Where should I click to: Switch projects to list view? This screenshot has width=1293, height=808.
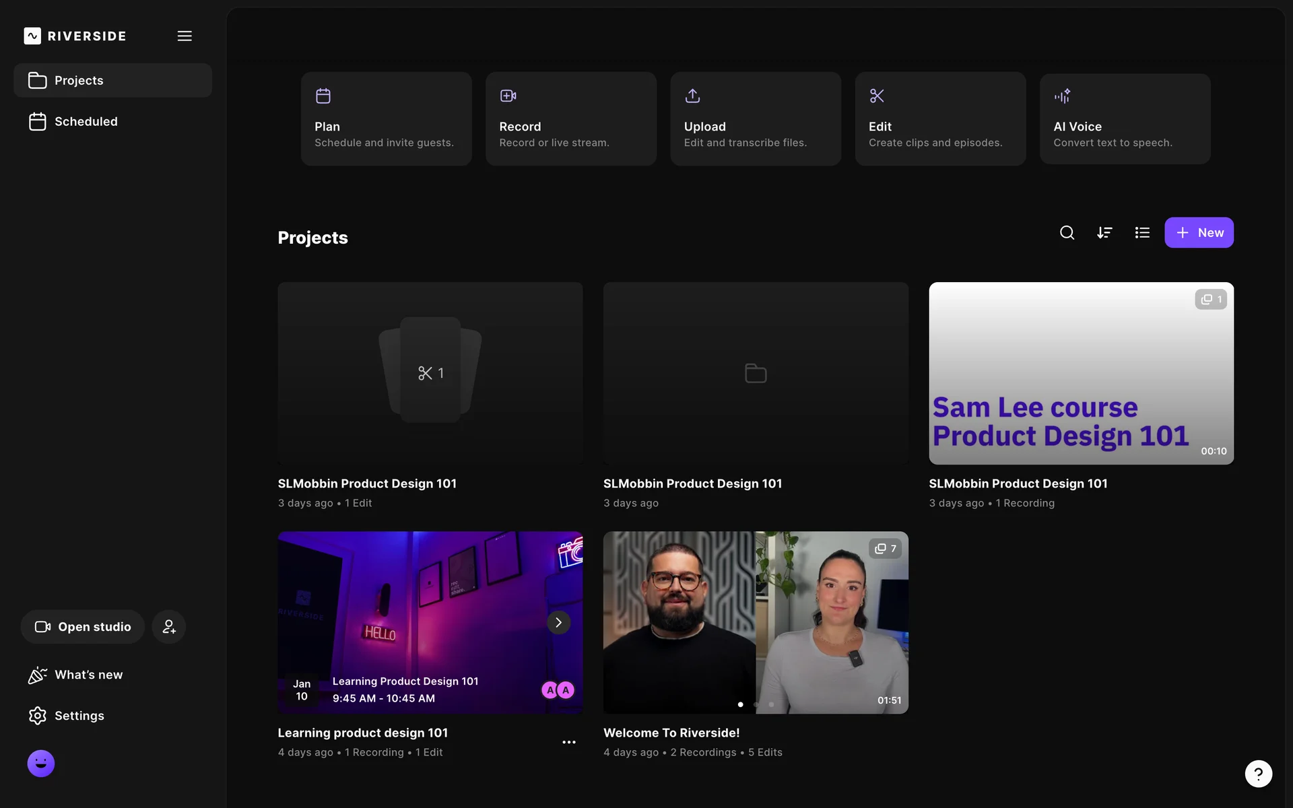[x=1142, y=233]
